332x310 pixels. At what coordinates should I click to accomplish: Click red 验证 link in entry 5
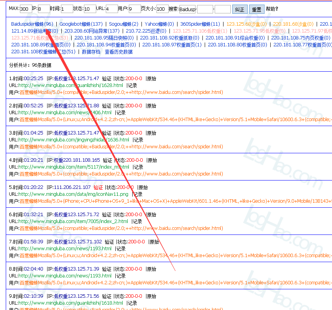[98, 187]
